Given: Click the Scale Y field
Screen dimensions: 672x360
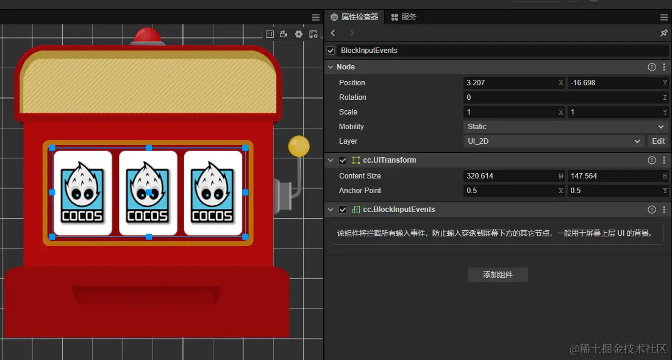Looking at the screenshot, I should pyautogui.click(x=618, y=112).
